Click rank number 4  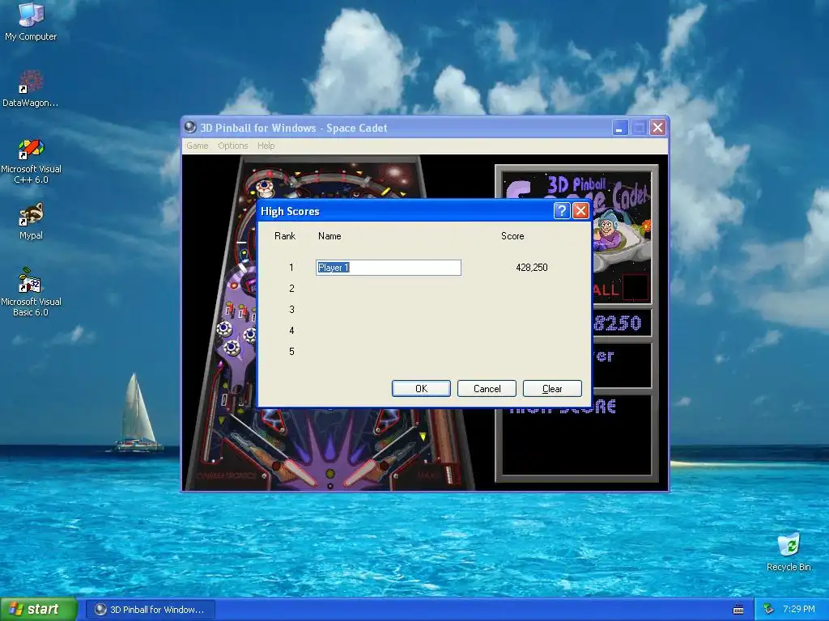tap(291, 331)
